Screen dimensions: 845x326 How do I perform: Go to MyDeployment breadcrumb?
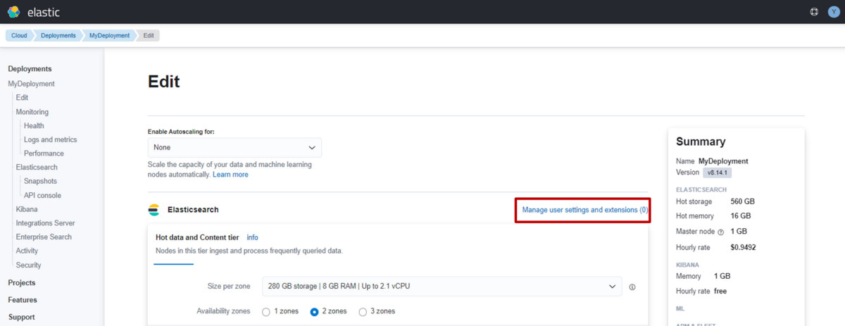[x=109, y=35]
